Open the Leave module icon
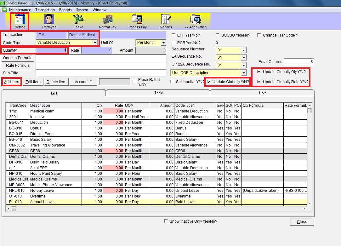This screenshot has height=246, width=341. (x=78, y=20)
